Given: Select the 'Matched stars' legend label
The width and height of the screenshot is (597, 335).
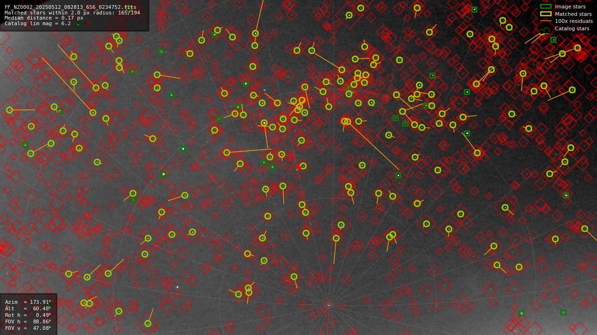Looking at the screenshot, I should pyautogui.click(x=573, y=14).
